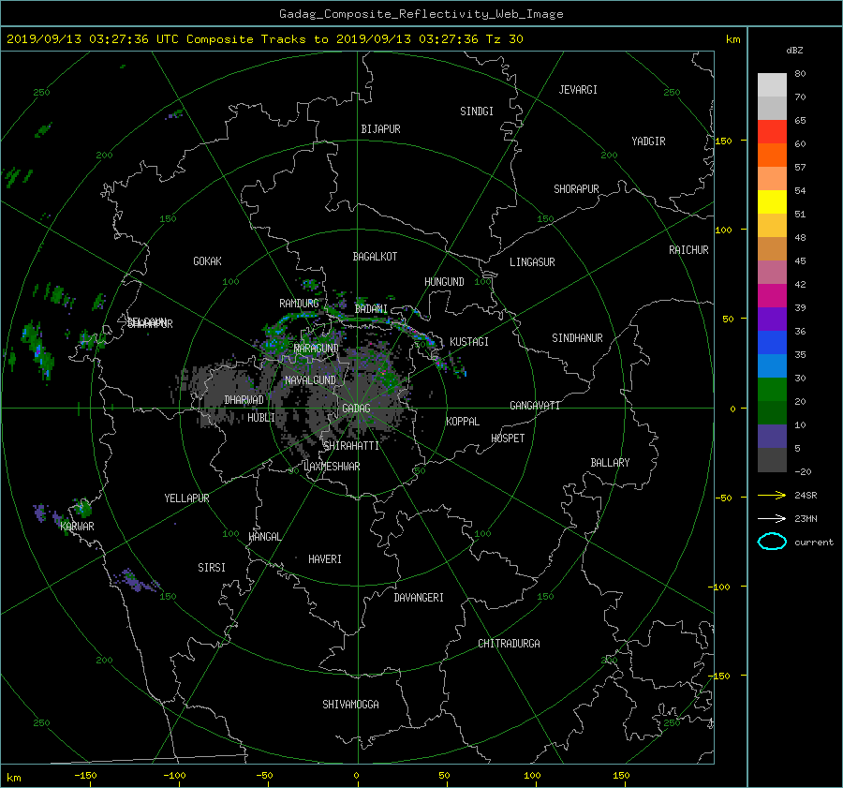The width and height of the screenshot is (843, 788).
Task: Click the green storm echo beside KARWAR
Action: (x=82, y=507)
